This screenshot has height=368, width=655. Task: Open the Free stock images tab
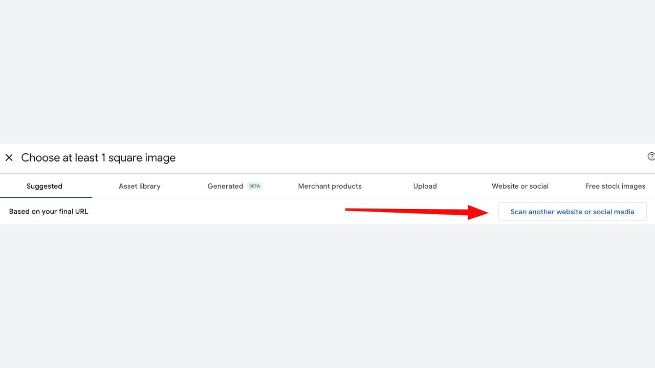(615, 186)
